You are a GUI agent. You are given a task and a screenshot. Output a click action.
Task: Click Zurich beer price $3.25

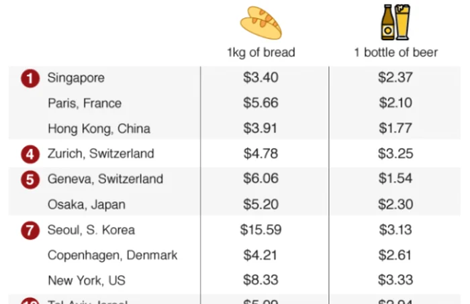click(x=395, y=154)
